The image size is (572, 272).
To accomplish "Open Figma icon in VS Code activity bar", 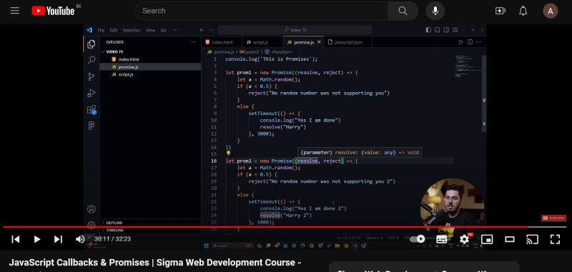I will click(x=92, y=126).
